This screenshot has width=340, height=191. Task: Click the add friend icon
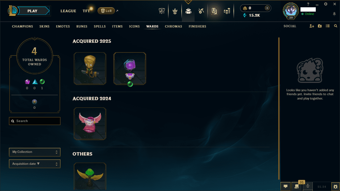[x=311, y=26]
